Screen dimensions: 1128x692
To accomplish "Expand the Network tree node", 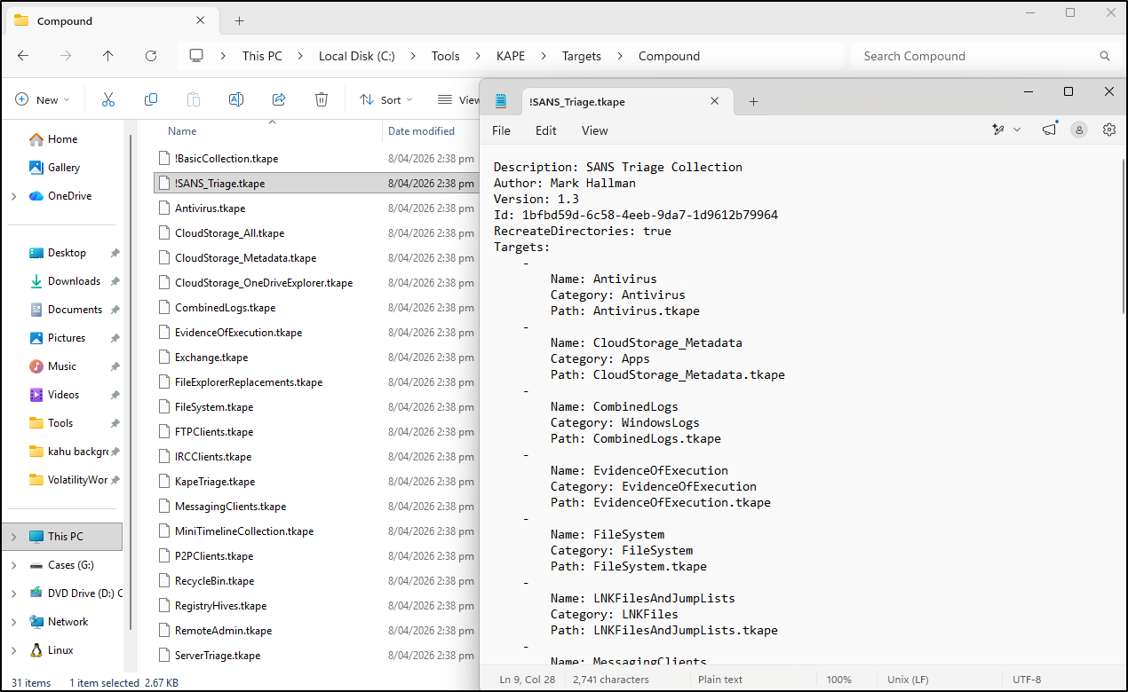I will pyautogui.click(x=14, y=622).
